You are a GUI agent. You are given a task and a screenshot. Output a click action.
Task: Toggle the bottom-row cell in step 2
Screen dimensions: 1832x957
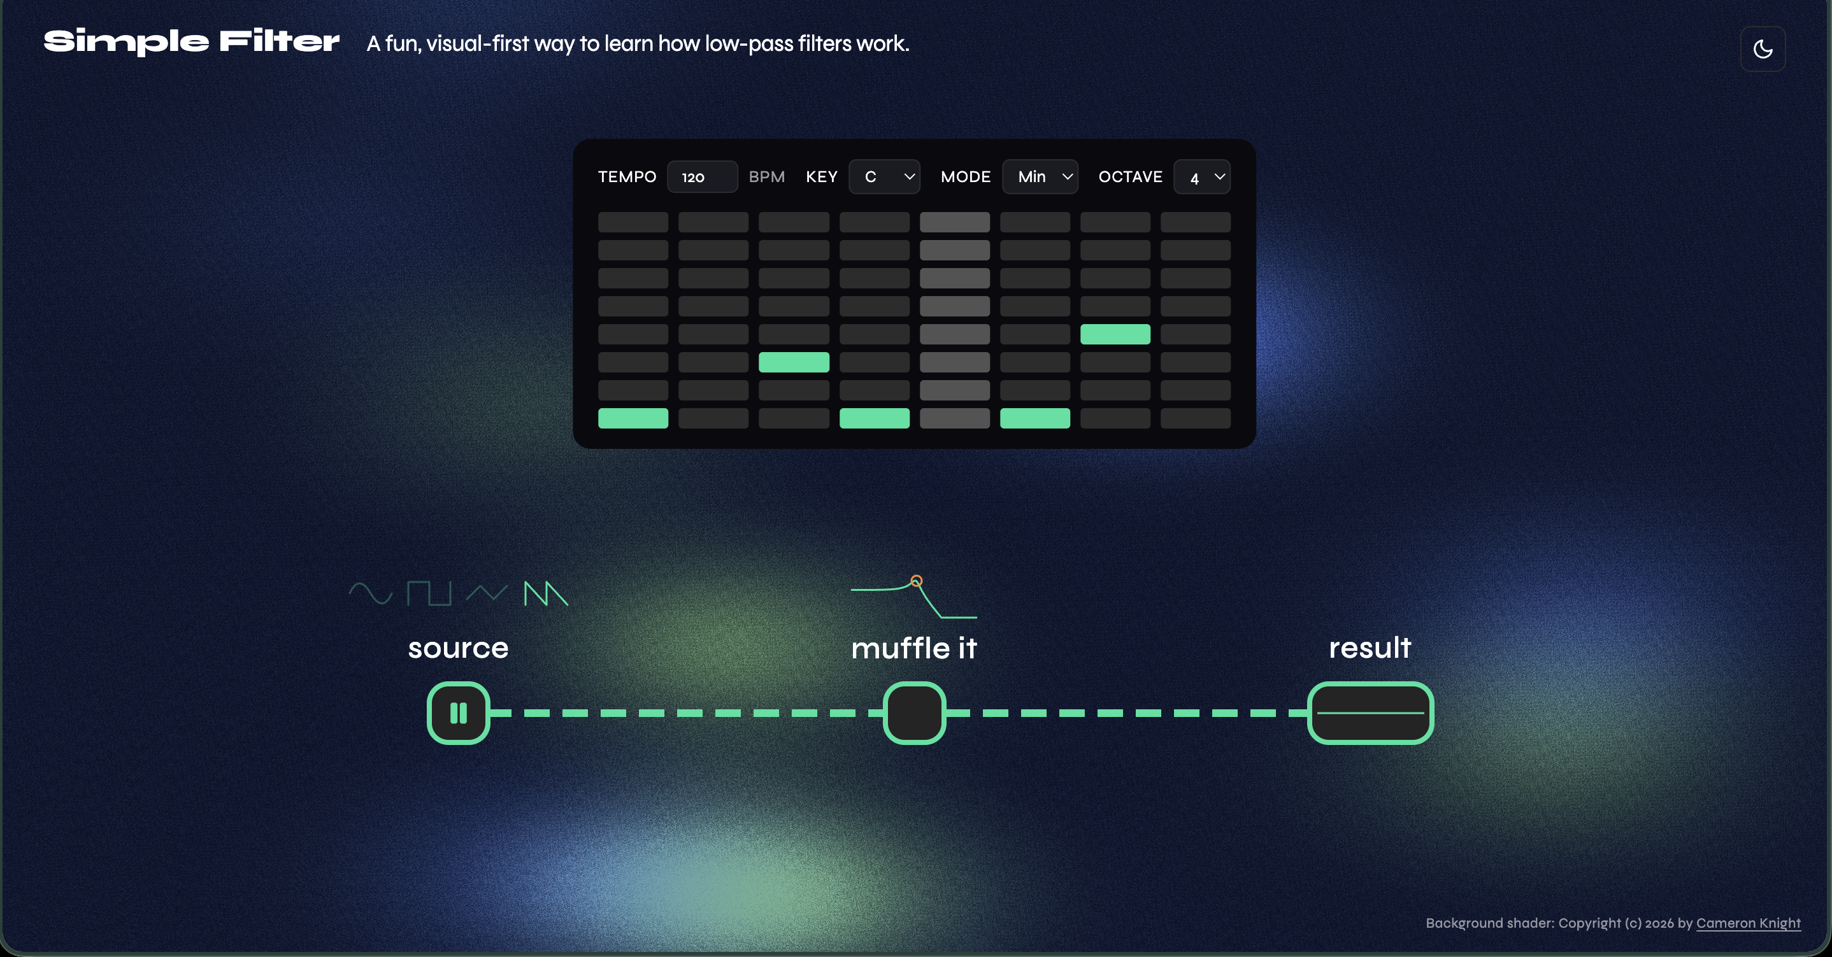713,418
